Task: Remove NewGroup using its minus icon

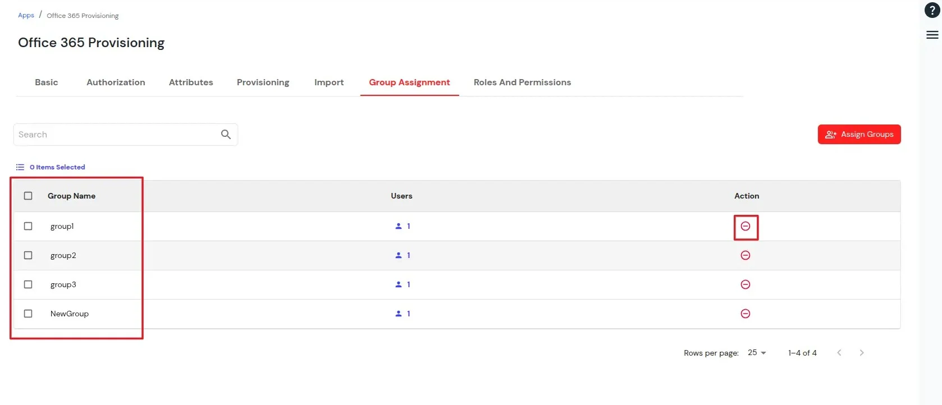Action: (746, 314)
